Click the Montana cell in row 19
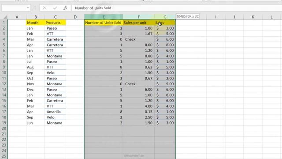The width and height of the screenshot is (282, 159). [x=55, y=123]
